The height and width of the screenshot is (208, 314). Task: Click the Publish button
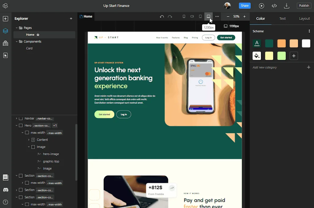(304, 6)
